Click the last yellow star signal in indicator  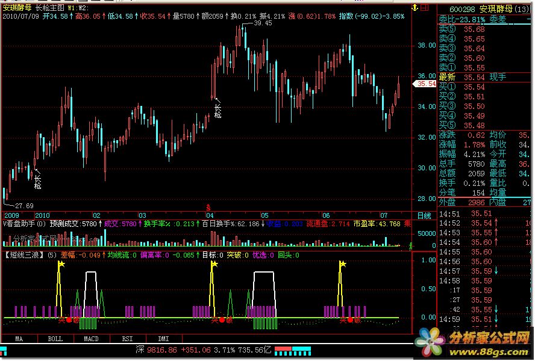pyautogui.click(x=342, y=264)
